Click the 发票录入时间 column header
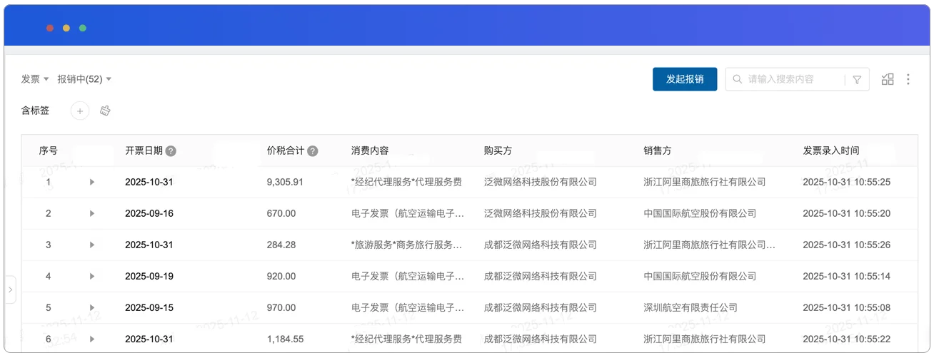 tap(831, 151)
